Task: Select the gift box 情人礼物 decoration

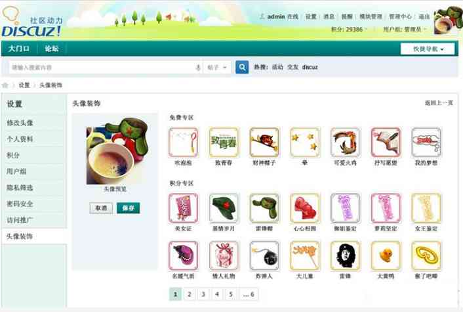Action: 224,256
